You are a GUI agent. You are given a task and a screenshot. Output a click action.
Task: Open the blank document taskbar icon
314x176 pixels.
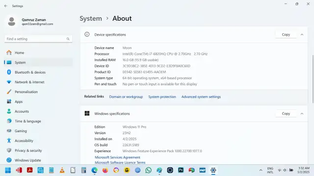[x=73, y=170]
